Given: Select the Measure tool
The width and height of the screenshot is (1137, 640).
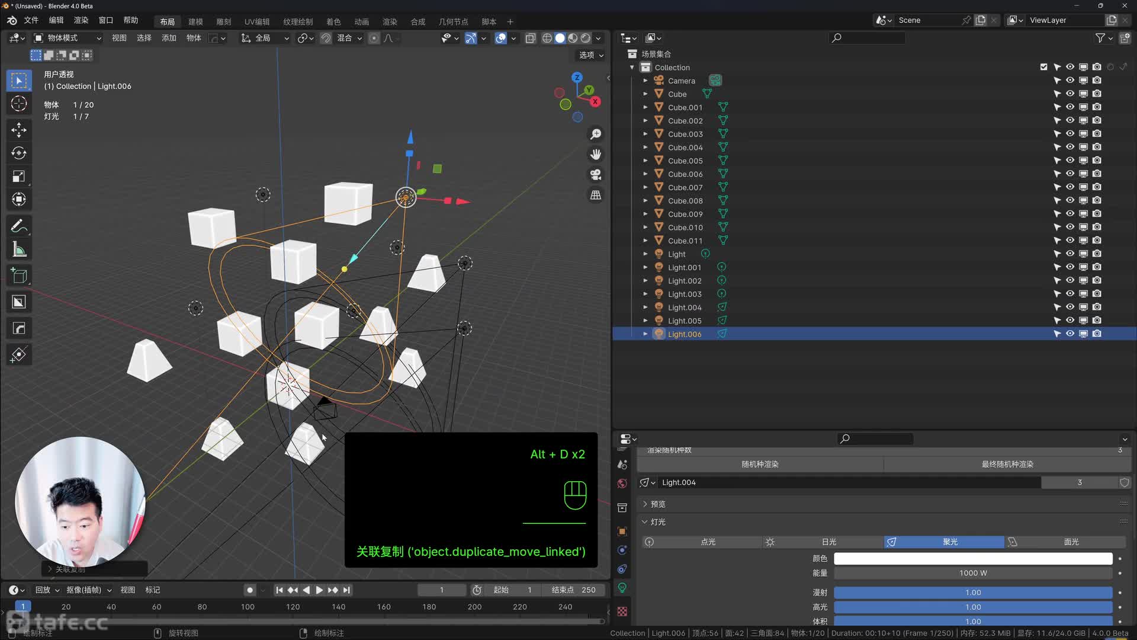Looking at the screenshot, I should coord(19,249).
